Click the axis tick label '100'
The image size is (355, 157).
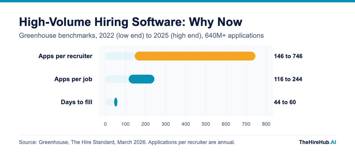click(125, 124)
